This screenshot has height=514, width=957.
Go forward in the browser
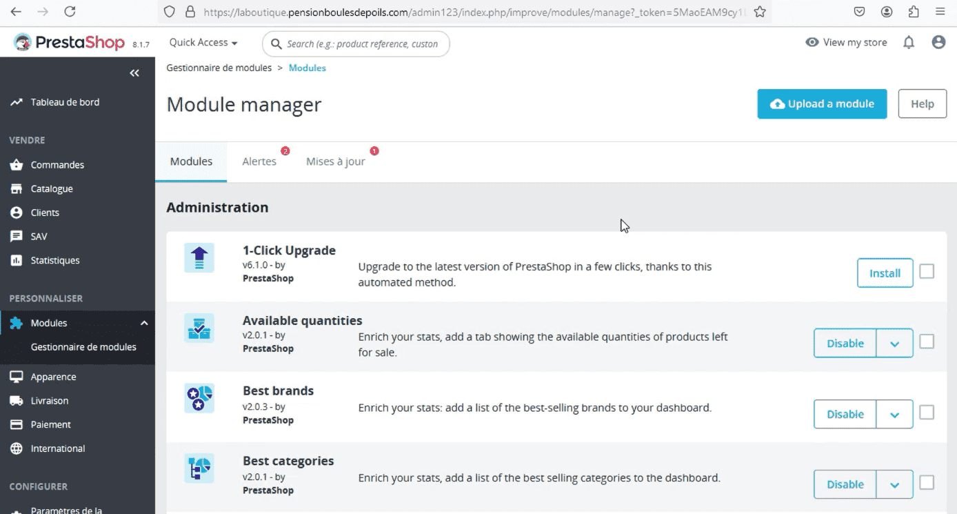tap(43, 12)
